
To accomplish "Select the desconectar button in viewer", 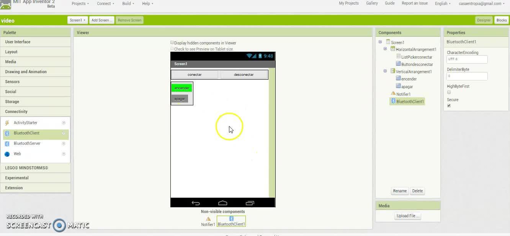I will point(244,75).
